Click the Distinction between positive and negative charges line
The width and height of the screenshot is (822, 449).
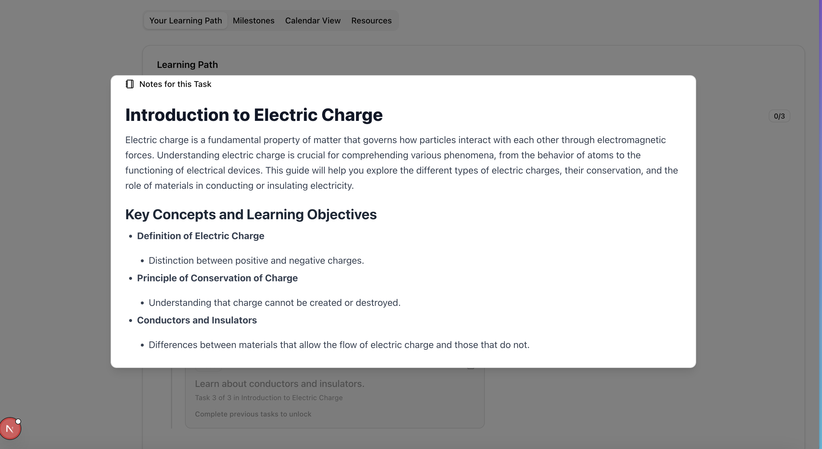256,261
